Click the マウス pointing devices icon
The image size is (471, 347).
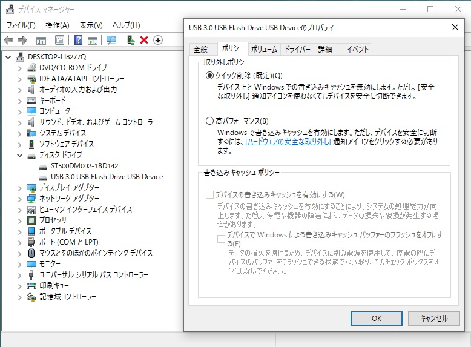click(31, 253)
